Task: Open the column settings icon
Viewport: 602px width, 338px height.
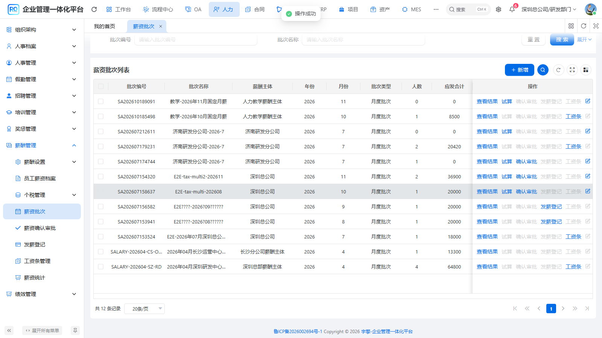Action: [586, 70]
